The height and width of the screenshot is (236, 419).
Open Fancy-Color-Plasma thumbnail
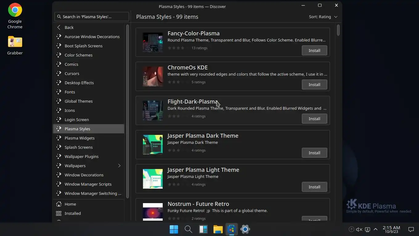[153, 42]
